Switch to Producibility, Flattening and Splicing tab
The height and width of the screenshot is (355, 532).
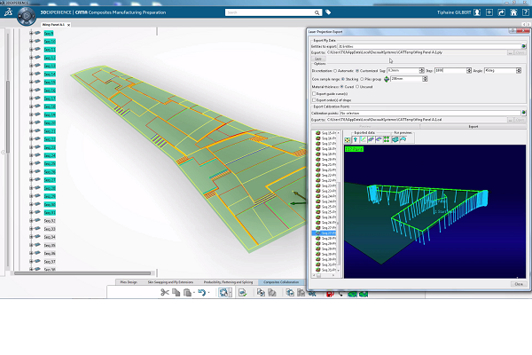228,282
